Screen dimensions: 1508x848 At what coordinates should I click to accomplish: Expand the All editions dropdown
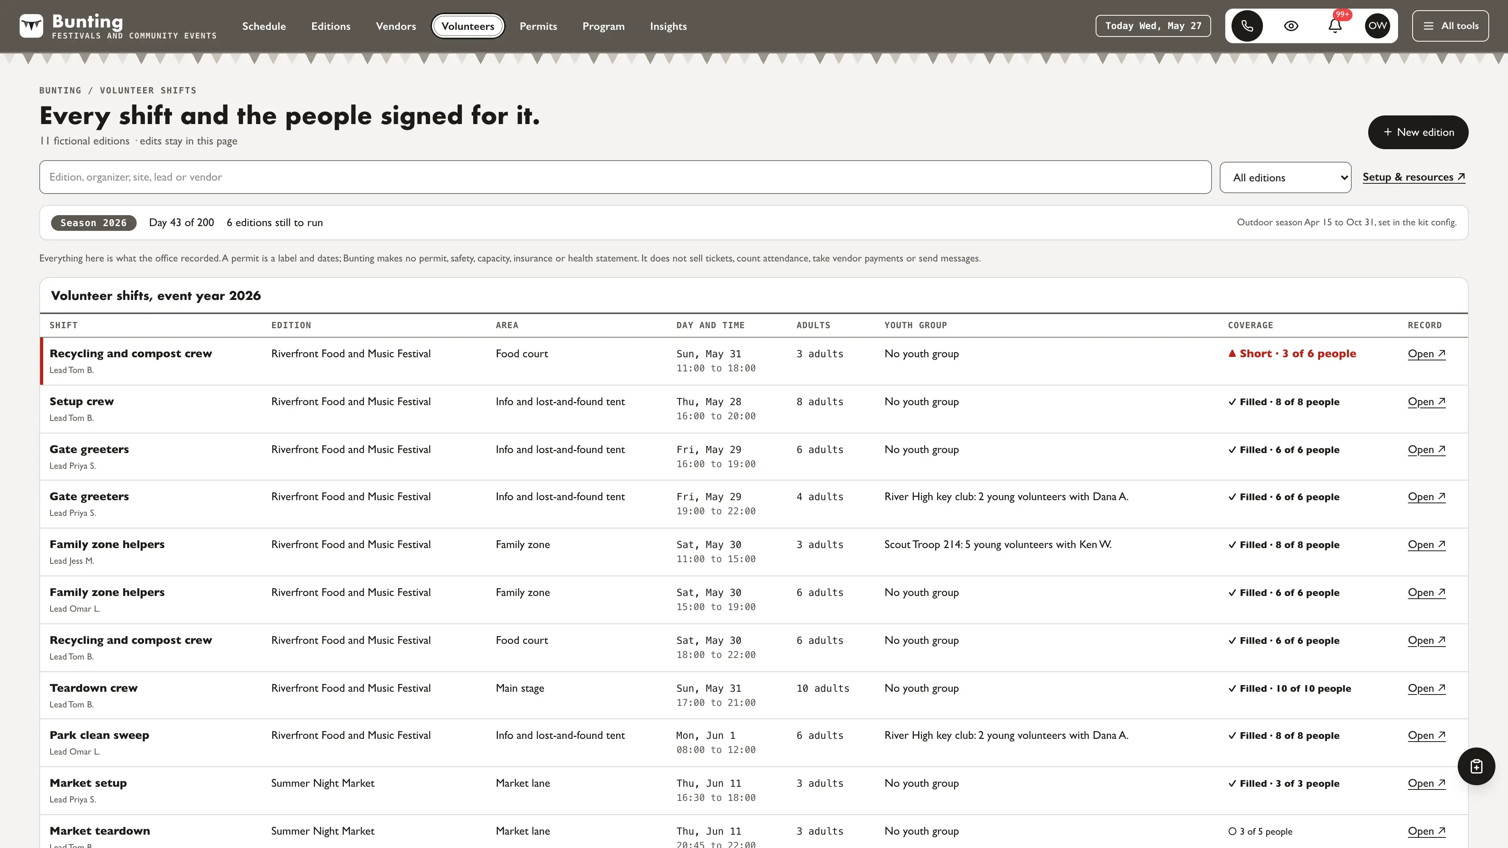pos(1285,177)
